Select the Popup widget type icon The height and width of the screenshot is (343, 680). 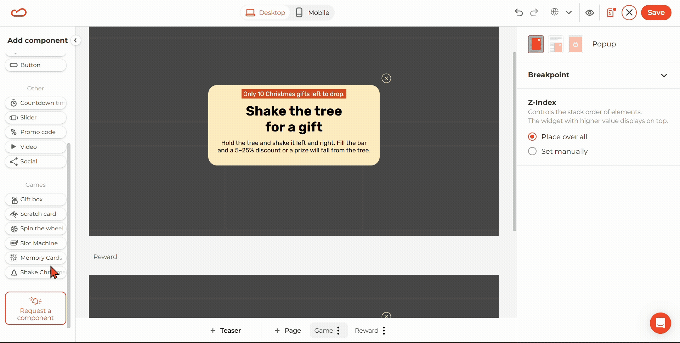[535, 44]
